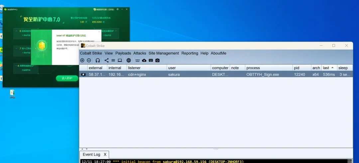
Task: Open the Attacks menu
Action: (x=140, y=53)
